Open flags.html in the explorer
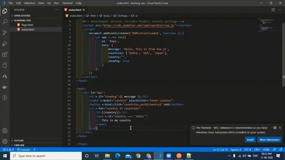Viewport: 285px width, 160px height. pos(27,25)
